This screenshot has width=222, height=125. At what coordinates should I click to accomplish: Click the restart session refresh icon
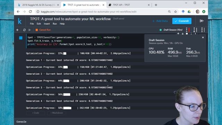click(24, 30)
